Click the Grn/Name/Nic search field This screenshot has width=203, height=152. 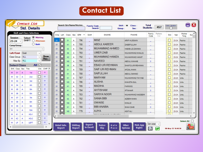71,28
